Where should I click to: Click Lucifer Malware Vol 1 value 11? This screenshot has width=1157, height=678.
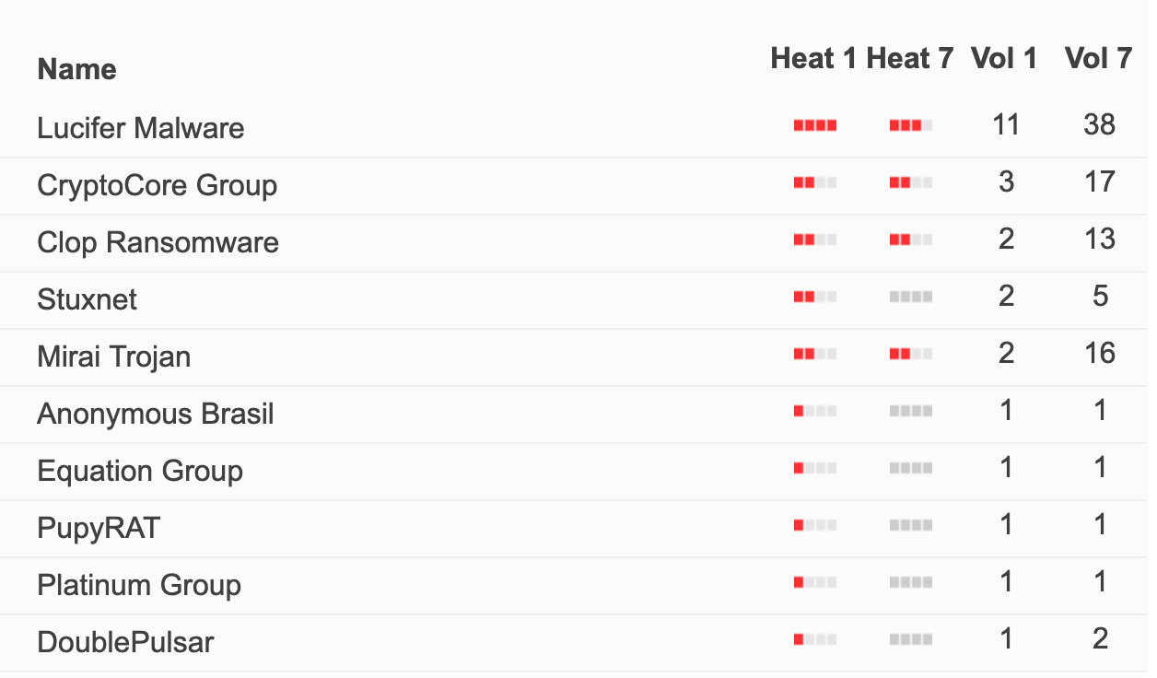tap(1006, 125)
